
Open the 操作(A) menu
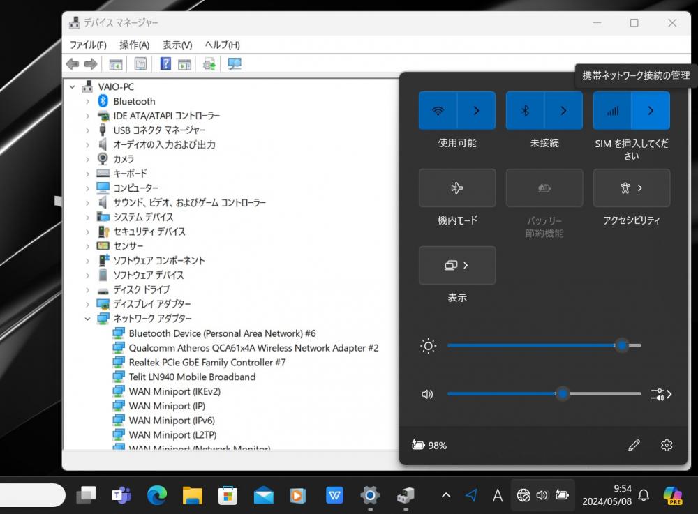pyautogui.click(x=134, y=45)
